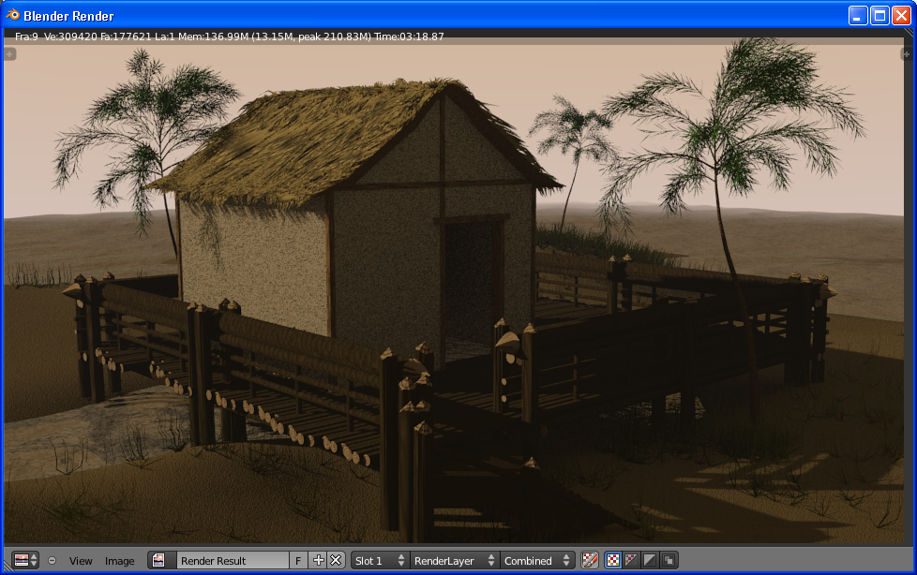
Task: Click the X icon to unlink the image
Action: (x=336, y=560)
